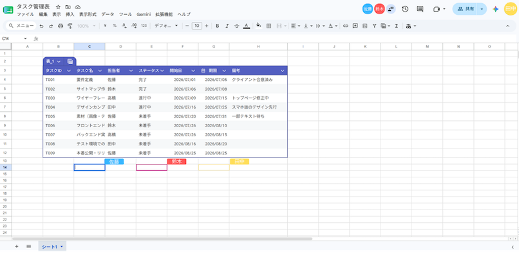Insert a link
The image size is (519, 259).
click(x=346, y=26)
